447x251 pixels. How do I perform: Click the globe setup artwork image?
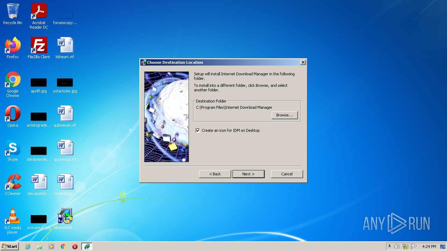click(167, 117)
